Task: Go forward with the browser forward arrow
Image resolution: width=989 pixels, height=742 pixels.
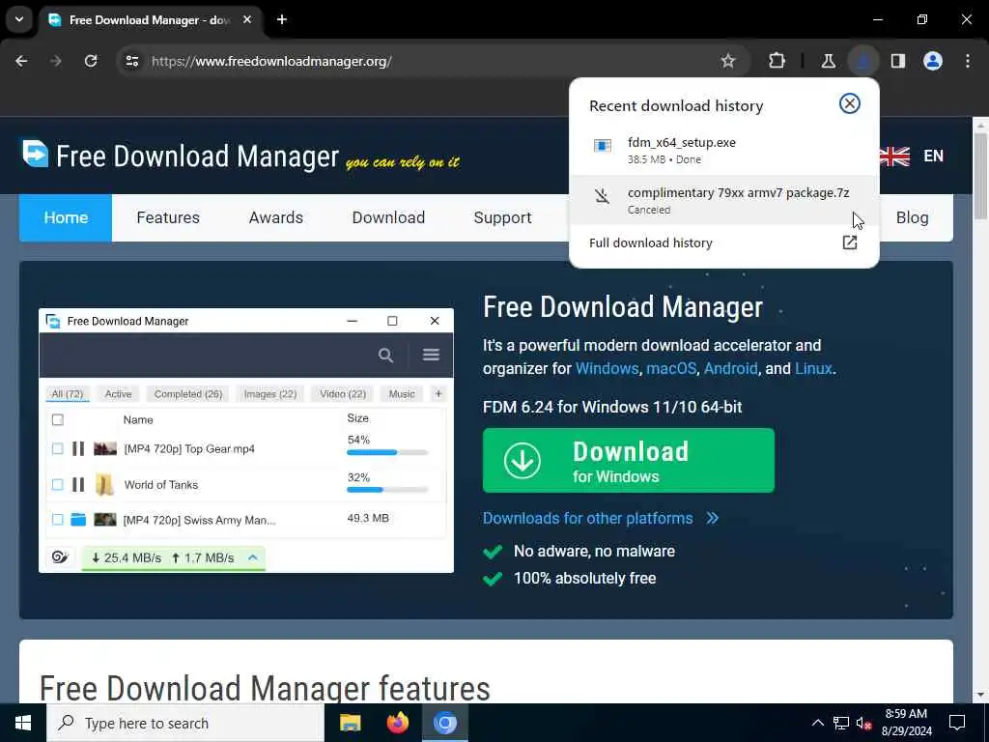Action: [x=55, y=61]
